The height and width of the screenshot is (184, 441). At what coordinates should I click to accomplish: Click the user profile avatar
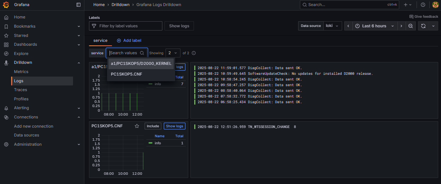pos(435,5)
